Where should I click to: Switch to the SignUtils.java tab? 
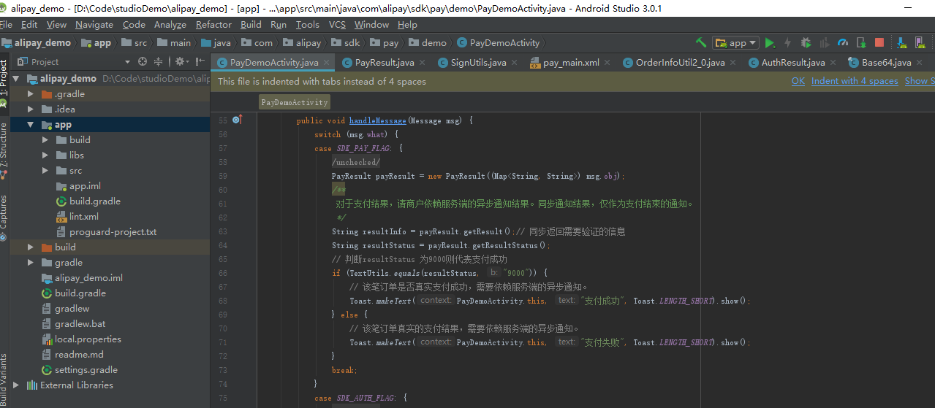[478, 62]
